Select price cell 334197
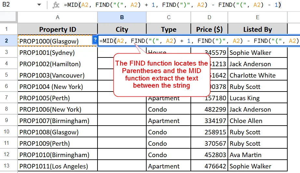The height and width of the screenshot is (173, 300). pyautogui.click(x=209, y=121)
